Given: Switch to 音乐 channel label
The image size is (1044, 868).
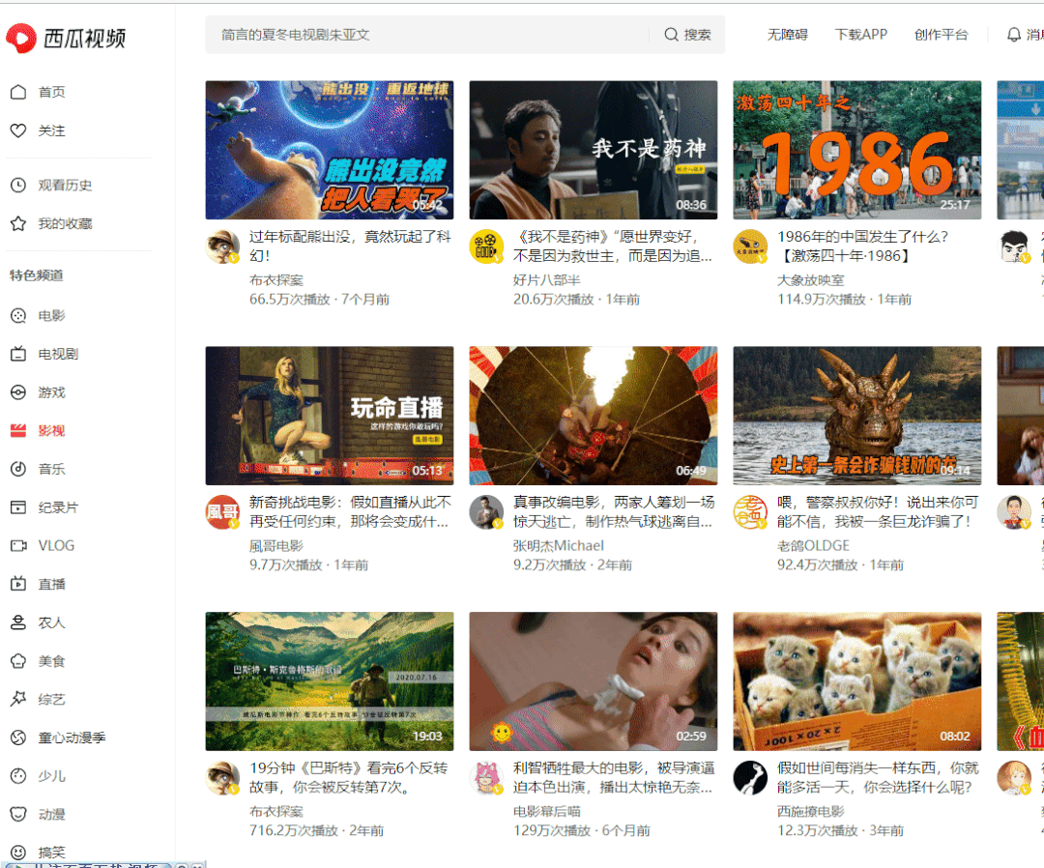Looking at the screenshot, I should tap(51, 469).
